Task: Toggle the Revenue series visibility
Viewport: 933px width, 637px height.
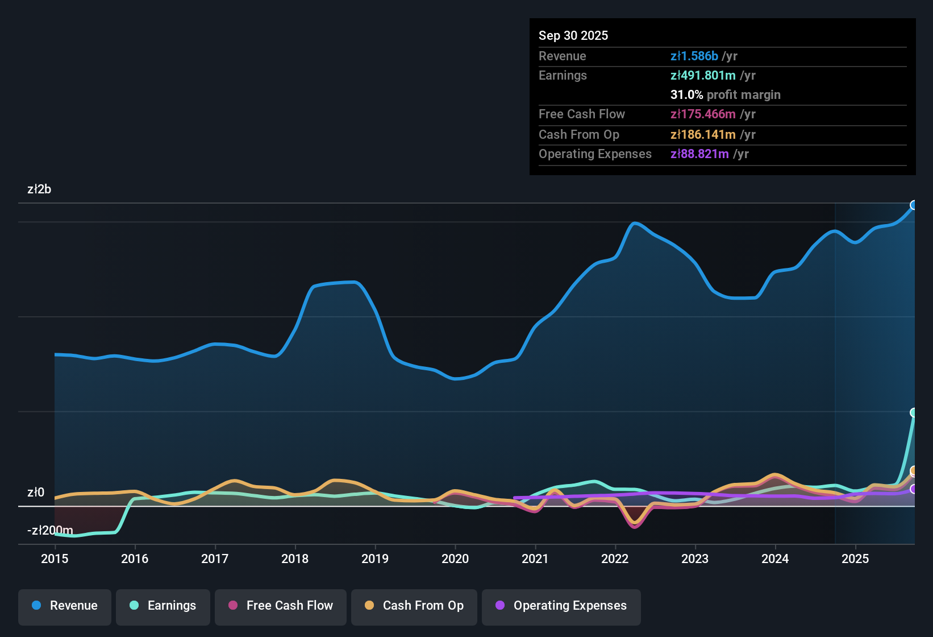Action: (64, 606)
